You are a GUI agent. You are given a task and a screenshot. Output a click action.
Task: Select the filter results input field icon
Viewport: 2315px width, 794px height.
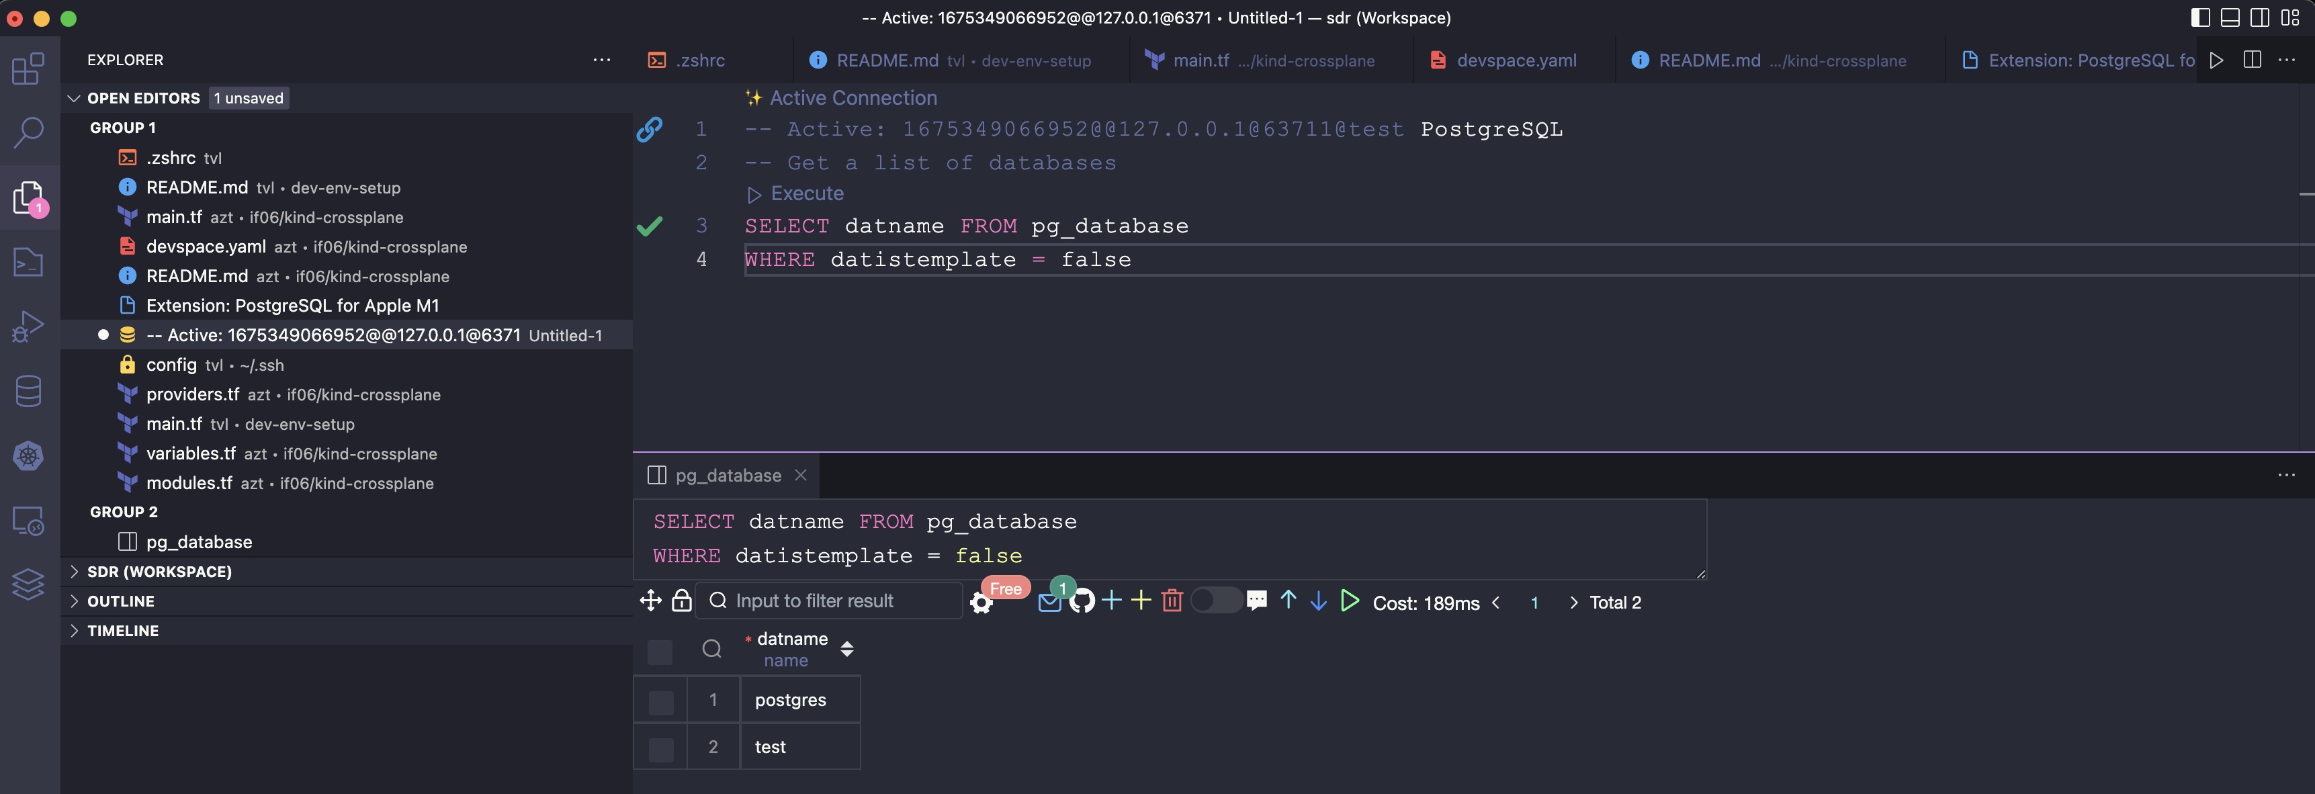coord(715,601)
